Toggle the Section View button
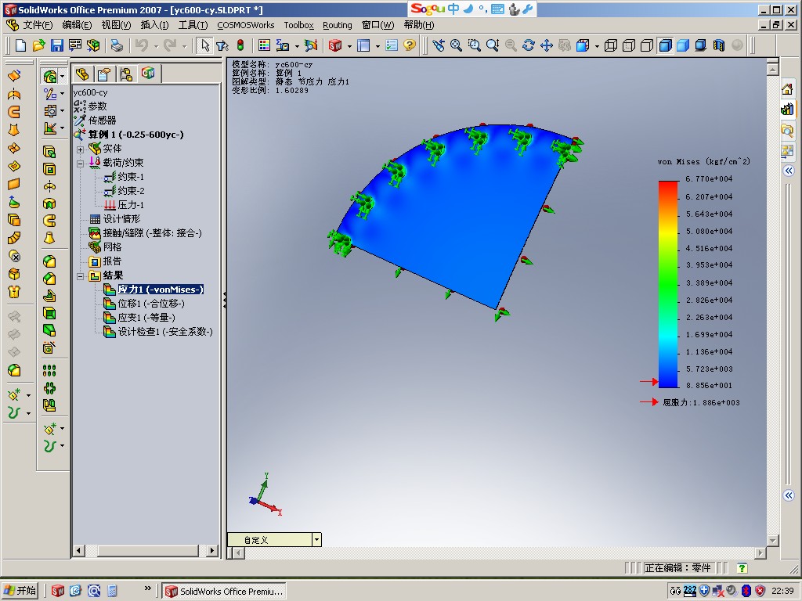 (719, 45)
